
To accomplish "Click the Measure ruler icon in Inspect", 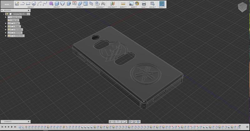I will tap(123, 3).
